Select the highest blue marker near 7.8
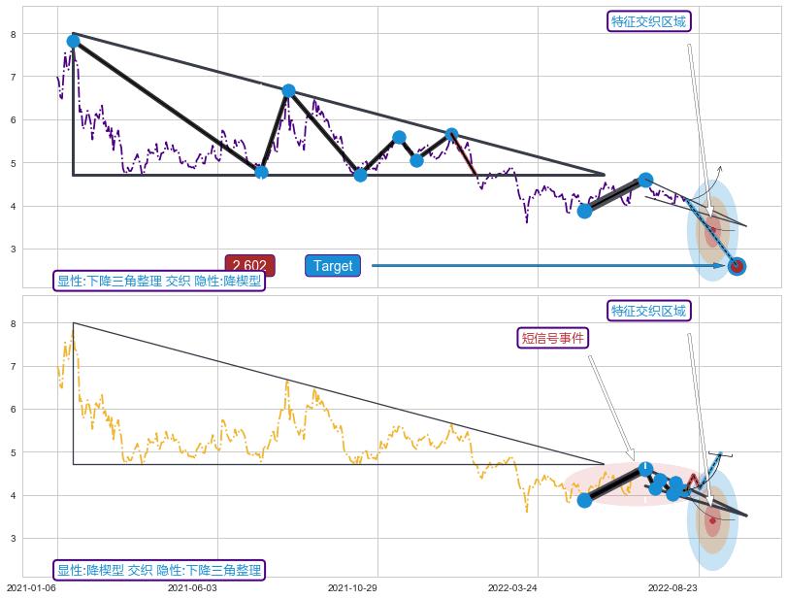The width and height of the screenshot is (787, 599). pyautogui.click(x=73, y=41)
